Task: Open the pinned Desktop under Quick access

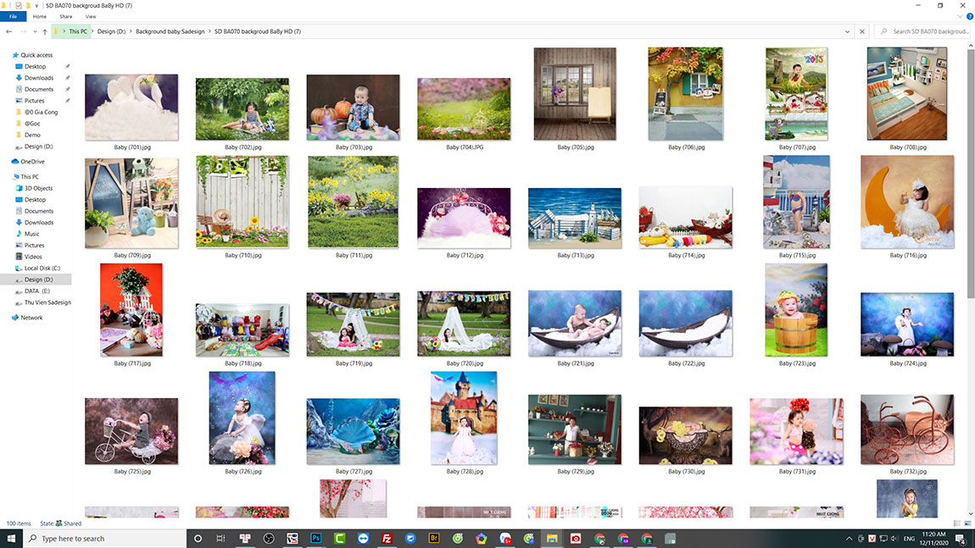Action: point(35,66)
